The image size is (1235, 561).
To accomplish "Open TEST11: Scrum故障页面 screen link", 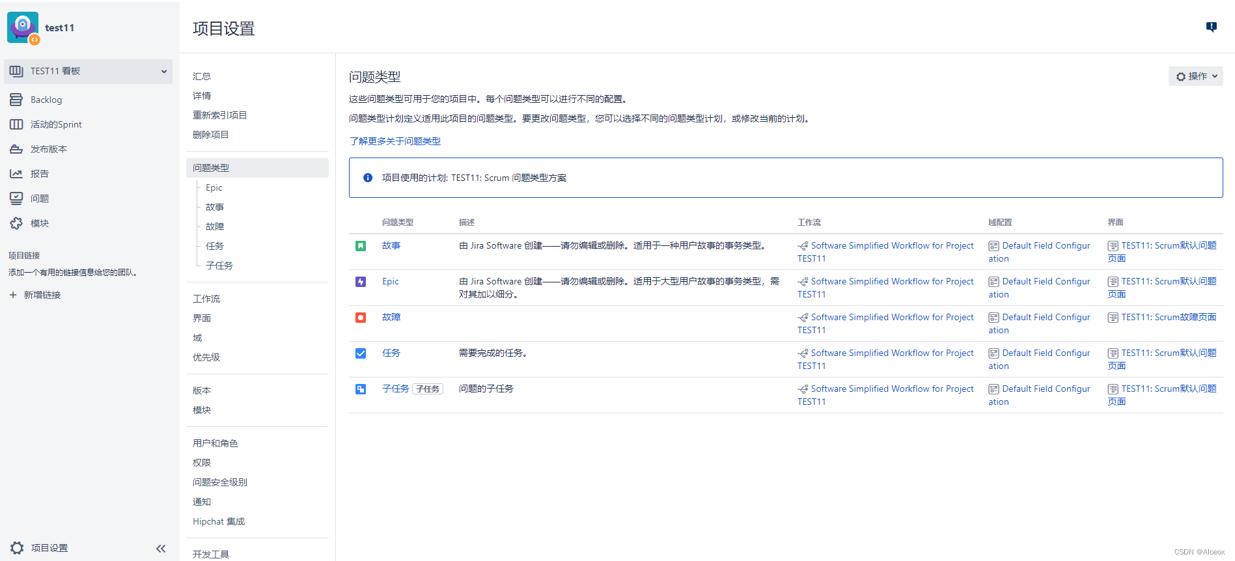I will [1169, 318].
